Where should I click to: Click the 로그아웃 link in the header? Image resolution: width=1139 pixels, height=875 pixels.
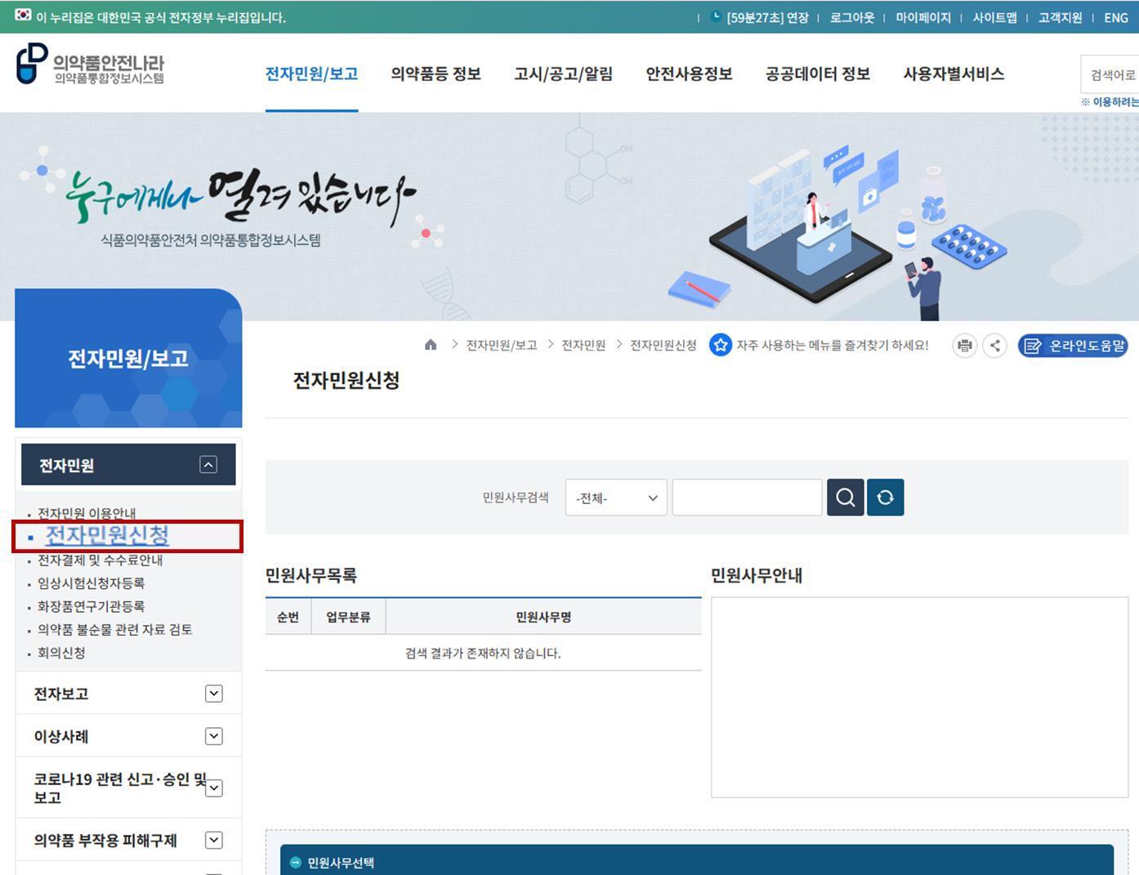(851, 17)
